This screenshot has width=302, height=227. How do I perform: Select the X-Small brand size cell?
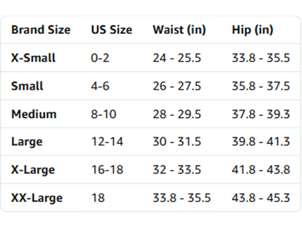coord(33,58)
